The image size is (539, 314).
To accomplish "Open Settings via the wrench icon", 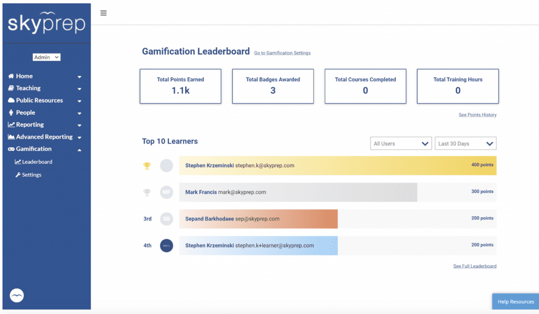I will click(x=17, y=174).
